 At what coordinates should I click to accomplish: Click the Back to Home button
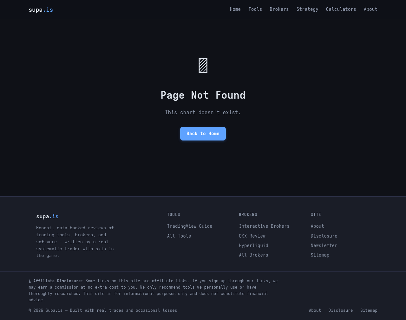[x=203, y=133]
